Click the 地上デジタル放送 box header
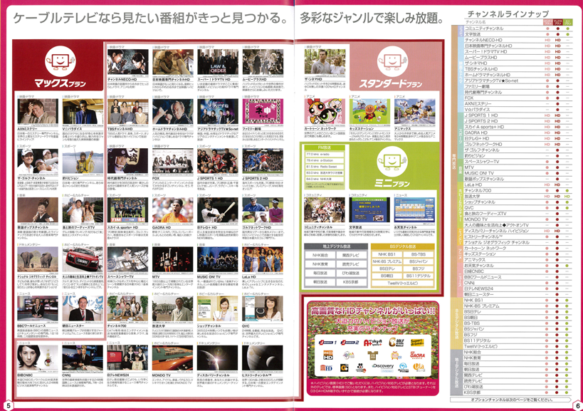Viewport: 583px width, 411px height. click(336, 246)
